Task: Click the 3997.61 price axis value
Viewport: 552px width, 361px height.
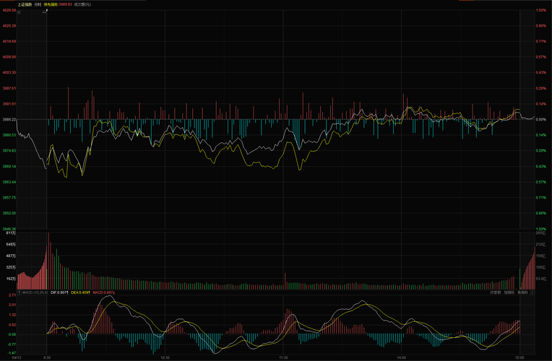Action: click(x=9, y=88)
